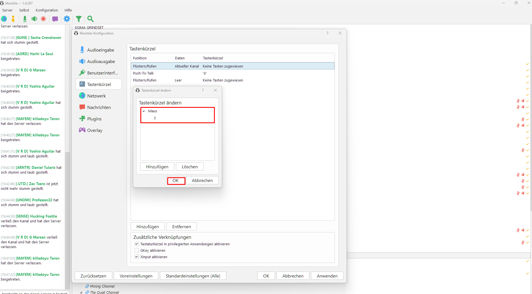Disable Tastaturkürzel in privilegierten Anwendungen checkbox
The width and height of the screenshot is (532, 294).
tap(137, 244)
